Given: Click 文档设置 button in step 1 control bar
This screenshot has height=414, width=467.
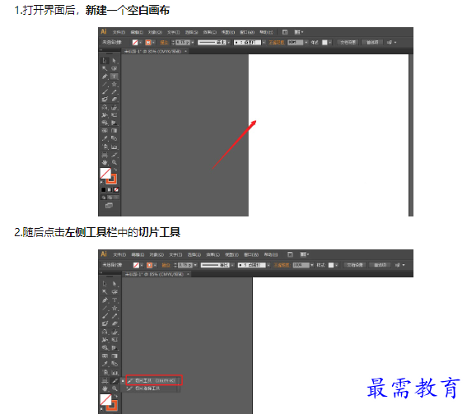Looking at the screenshot, I should coord(348,43).
